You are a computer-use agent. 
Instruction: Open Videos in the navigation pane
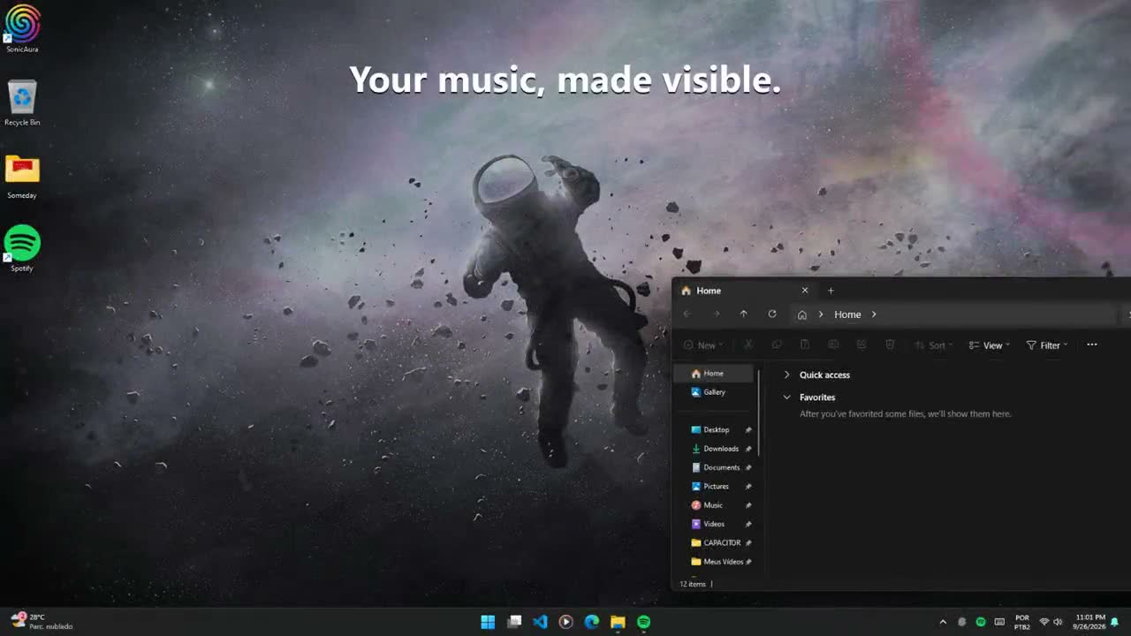(x=714, y=524)
